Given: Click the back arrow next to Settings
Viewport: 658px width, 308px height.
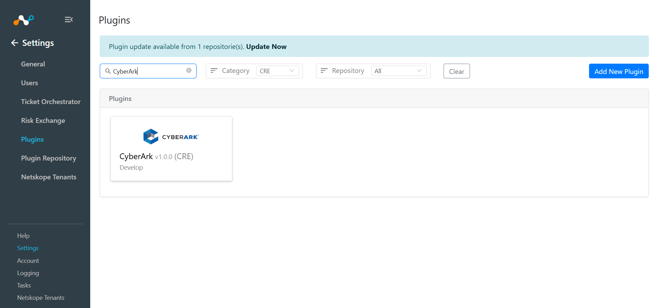Looking at the screenshot, I should pos(14,43).
